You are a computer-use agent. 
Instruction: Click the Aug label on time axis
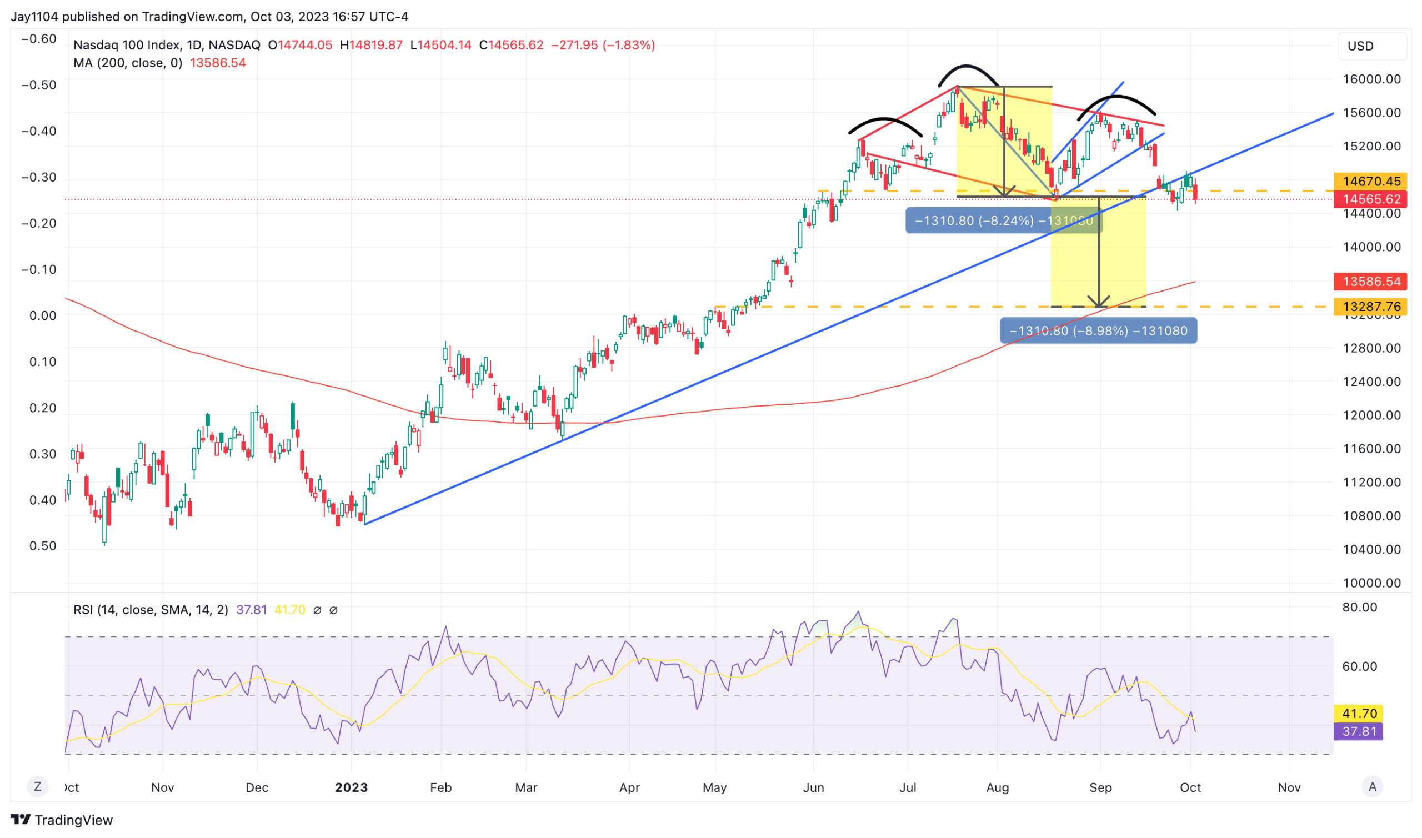tap(997, 787)
